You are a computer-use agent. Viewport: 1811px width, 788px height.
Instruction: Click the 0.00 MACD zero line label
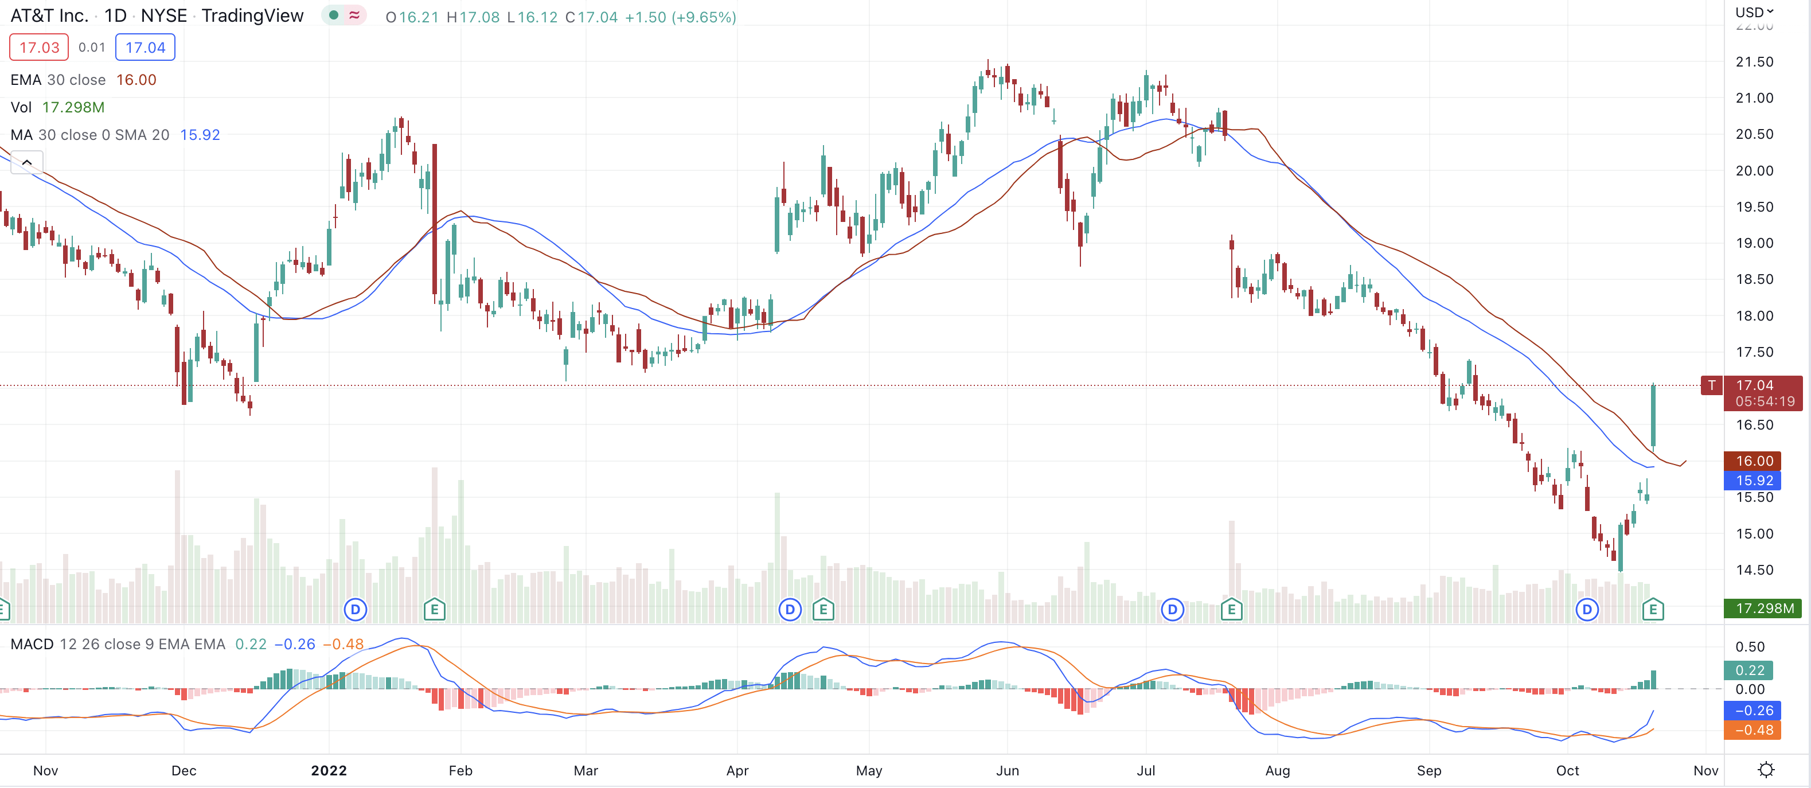(x=1750, y=689)
